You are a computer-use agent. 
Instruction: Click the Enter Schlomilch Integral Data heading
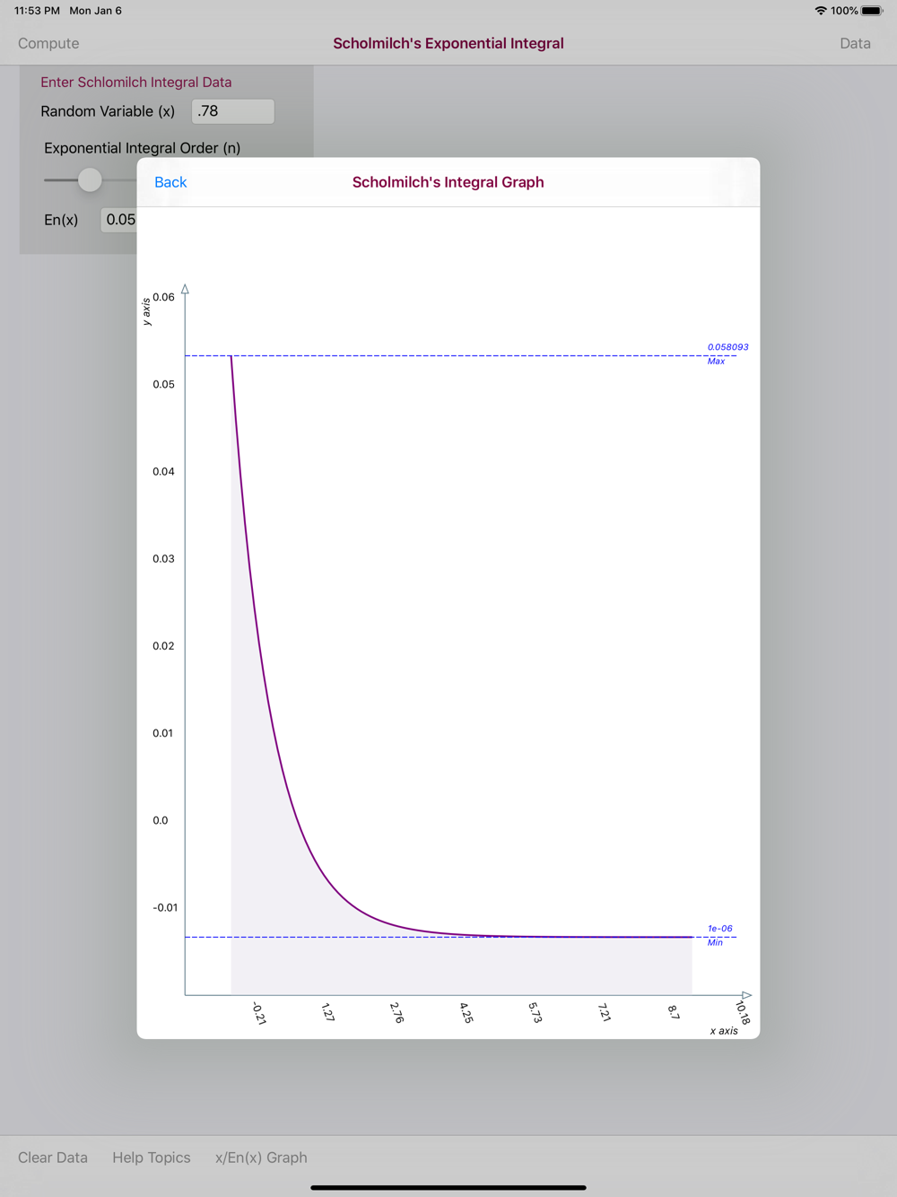136,82
